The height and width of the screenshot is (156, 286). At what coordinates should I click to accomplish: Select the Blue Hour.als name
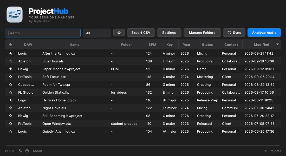53,61
